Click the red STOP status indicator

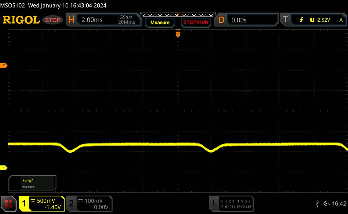(53, 20)
